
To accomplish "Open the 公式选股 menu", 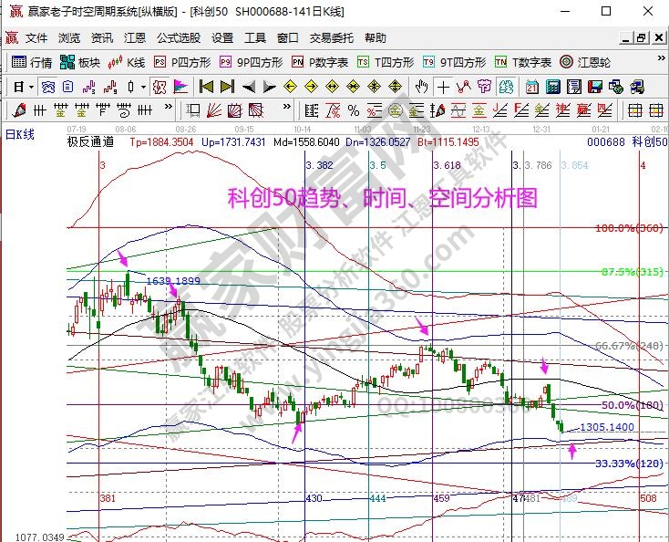I will pyautogui.click(x=178, y=38).
